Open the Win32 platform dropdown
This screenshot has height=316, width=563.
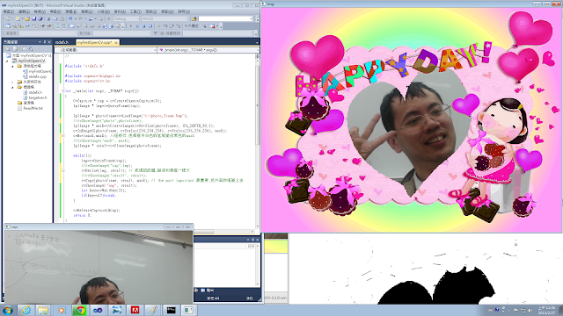tap(165, 18)
